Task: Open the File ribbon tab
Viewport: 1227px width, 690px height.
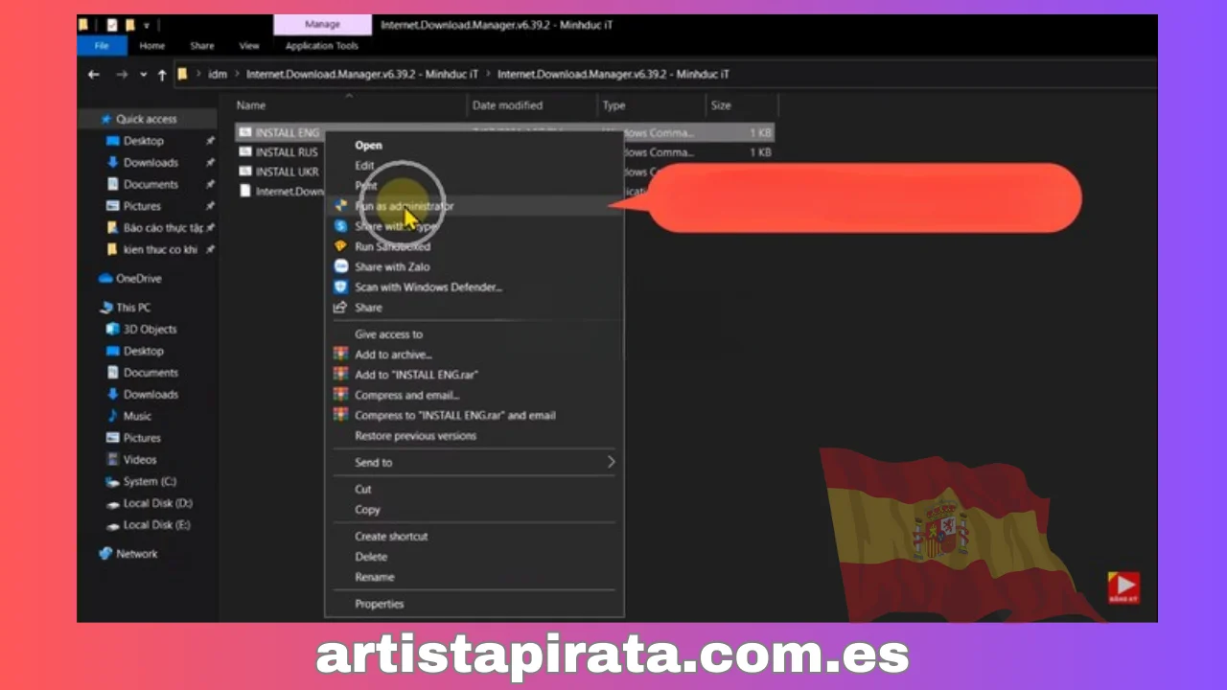Action: [102, 45]
